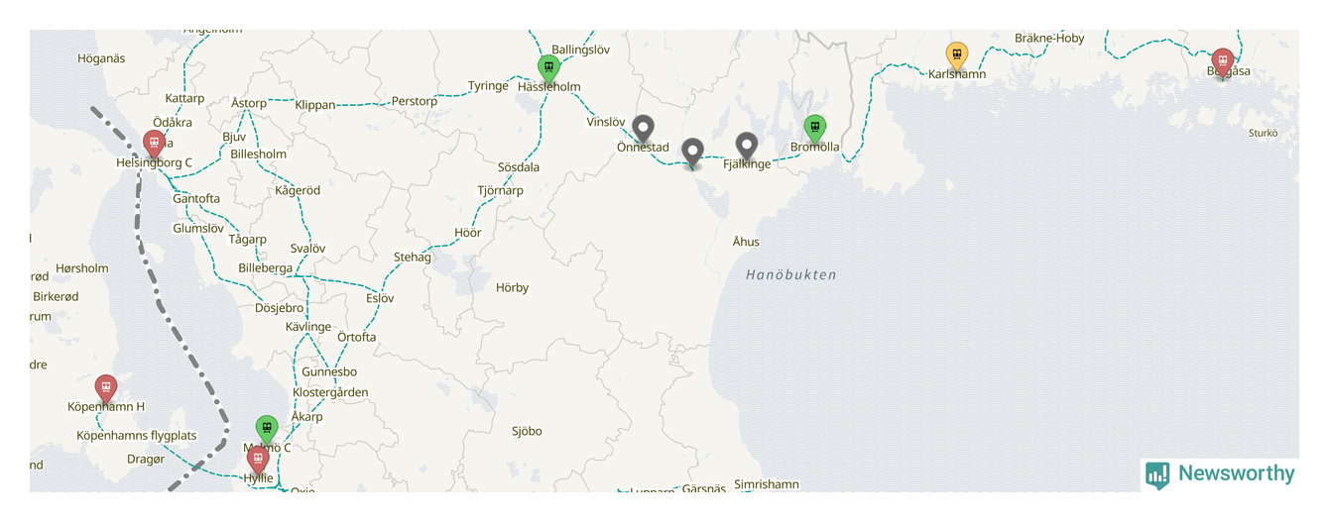Click the Simrishamn town label

pos(766,484)
